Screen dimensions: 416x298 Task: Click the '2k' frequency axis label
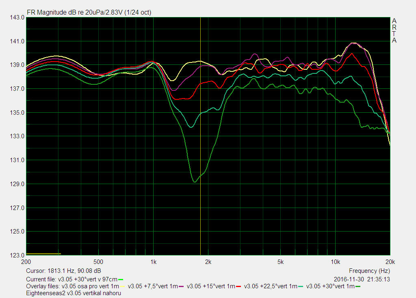pyautogui.click(x=208, y=262)
